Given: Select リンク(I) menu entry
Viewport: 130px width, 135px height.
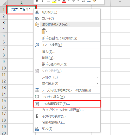Looking at the screenshot, I should tap(67, 129).
